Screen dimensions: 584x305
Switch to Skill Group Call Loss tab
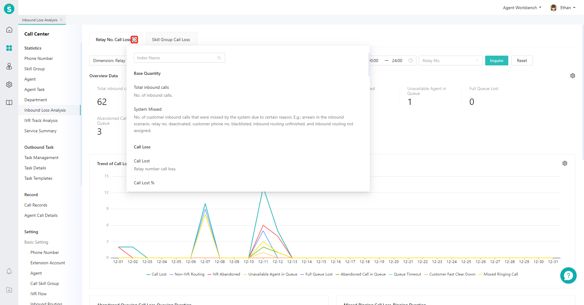click(x=171, y=40)
